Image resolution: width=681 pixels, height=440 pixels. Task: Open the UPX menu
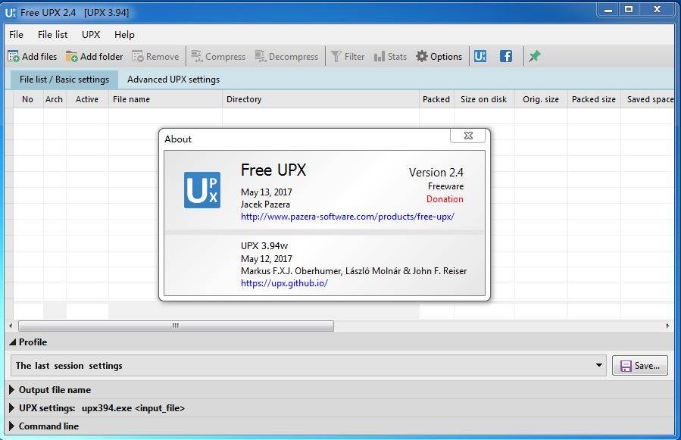[91, 34]
